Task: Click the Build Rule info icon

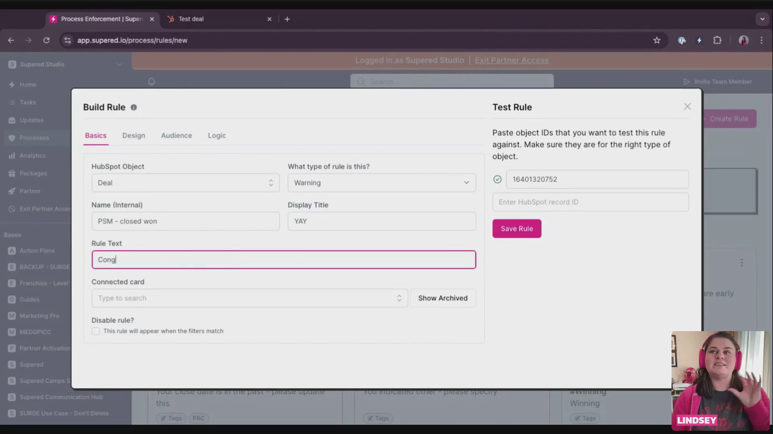Action: (x=134, y=107)
